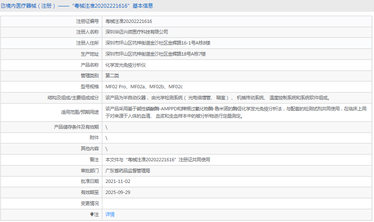
Task: Select registrant address ending 16-1号A栋8楼
Action: (158, 43)
